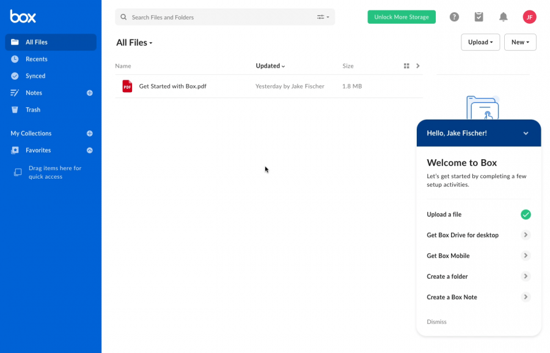Select All Files in the sidebar
The image size is (550, 353).
[x=35, y=42]
